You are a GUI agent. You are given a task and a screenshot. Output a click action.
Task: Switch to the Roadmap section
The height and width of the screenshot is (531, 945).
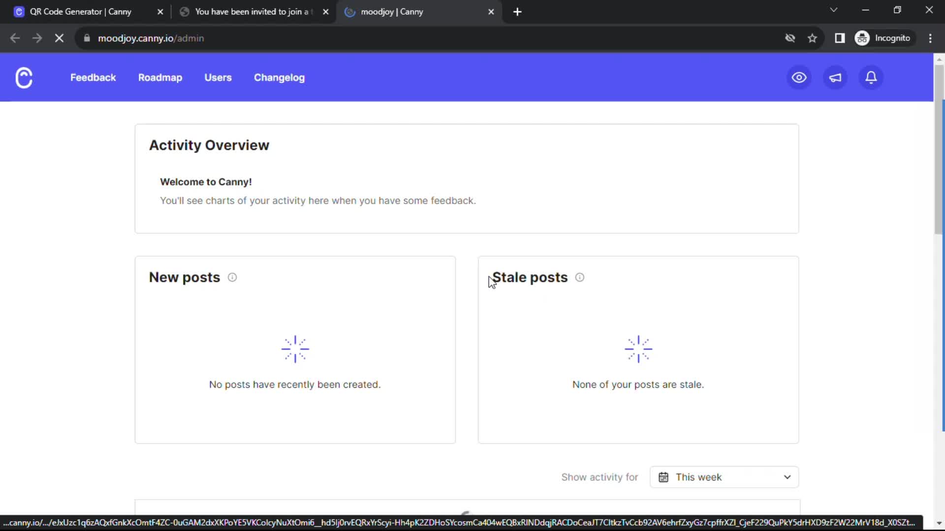(160, 77)
